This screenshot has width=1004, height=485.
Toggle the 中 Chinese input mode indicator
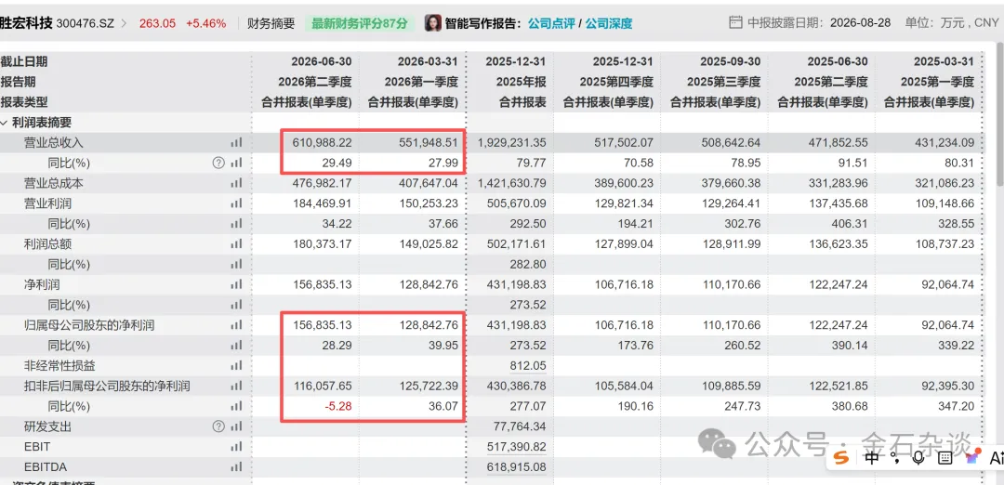[871, 457]
